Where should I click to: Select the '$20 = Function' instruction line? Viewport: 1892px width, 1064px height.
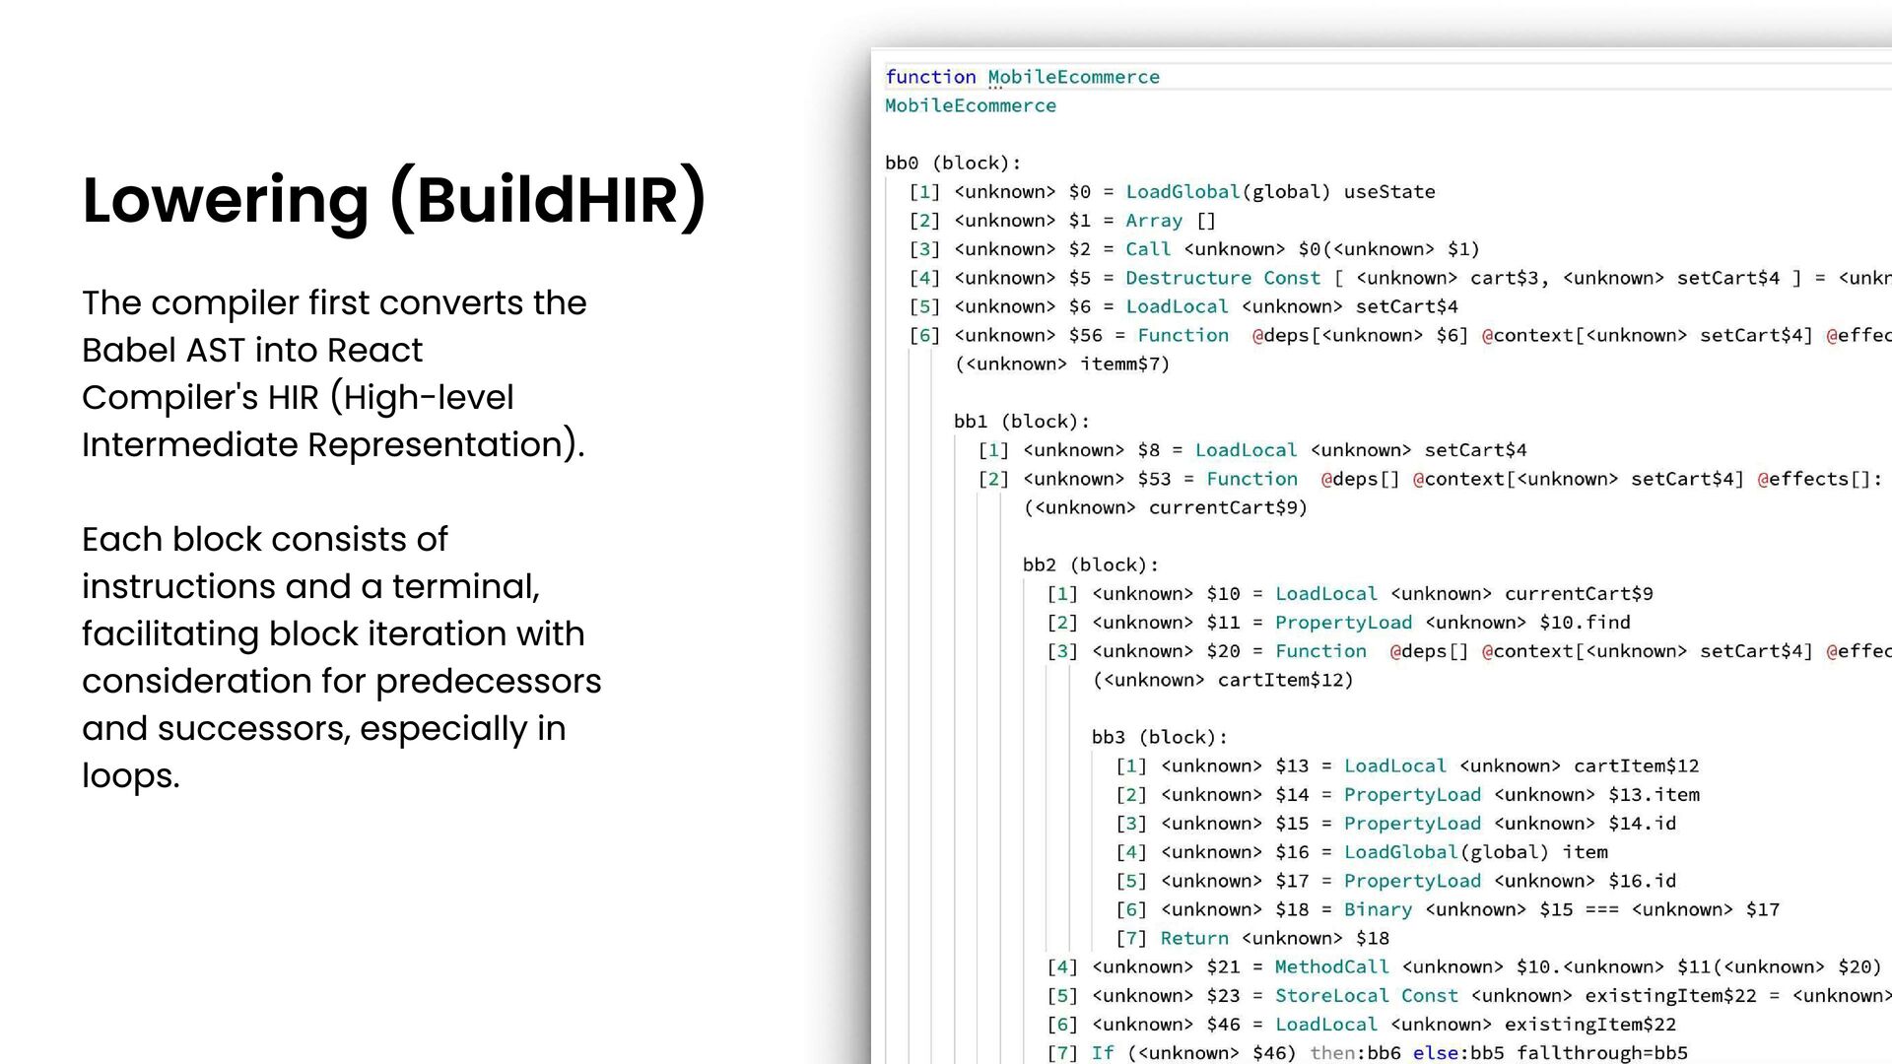pos(1469,651)
